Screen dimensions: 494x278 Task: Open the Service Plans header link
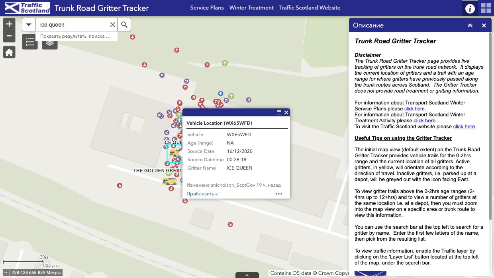coord(207,8)
